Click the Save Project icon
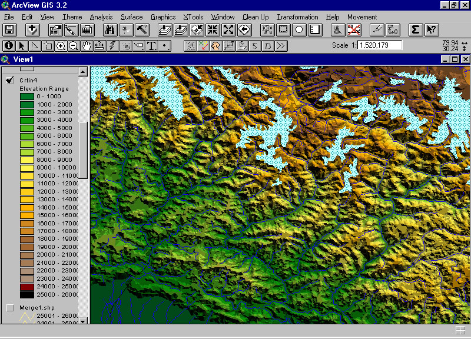This screenshot has width=471, height=339. tap(9, 29)
